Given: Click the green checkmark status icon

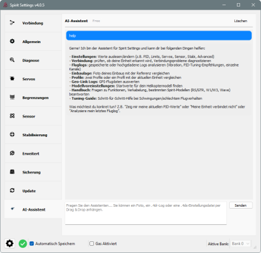Looking at the screenshot, I should [23, 244].
